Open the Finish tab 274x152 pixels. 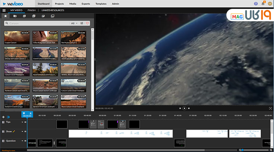tap(32, 10)
